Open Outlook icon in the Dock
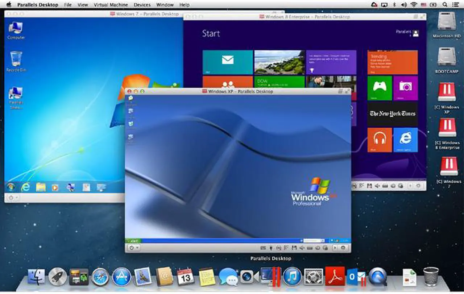The image size is (464, 294). click(x=356, y=277)
